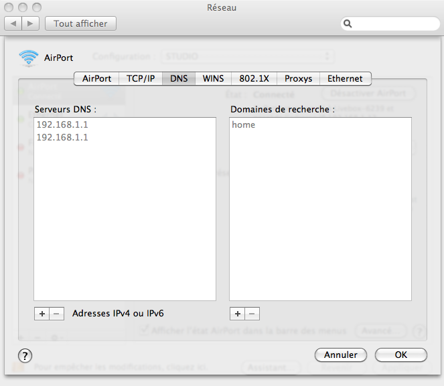This screenshot has height=386, width=444.
Task: Remove search domain using the minus button
Action: [252, 313]
